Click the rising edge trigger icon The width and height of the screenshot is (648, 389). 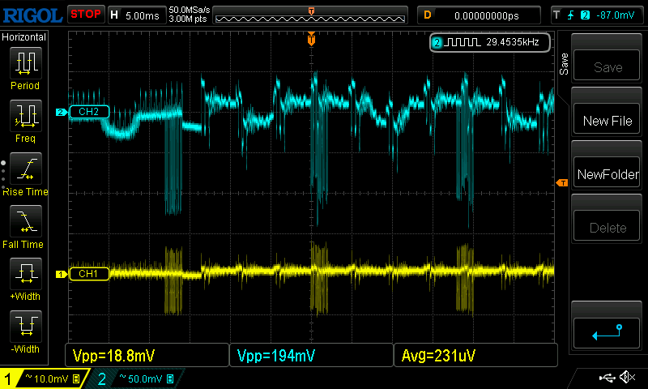point(571,15)
